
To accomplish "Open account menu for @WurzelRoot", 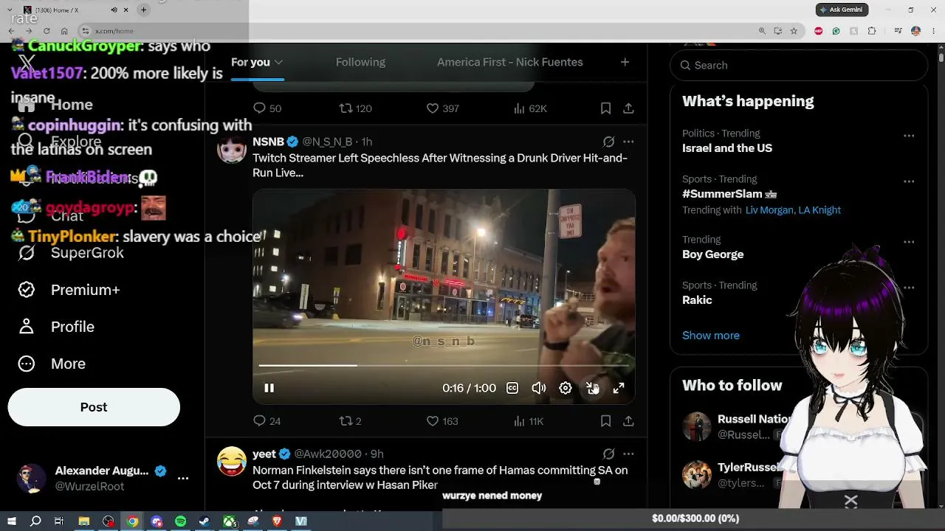I will (x=102, y=478).
